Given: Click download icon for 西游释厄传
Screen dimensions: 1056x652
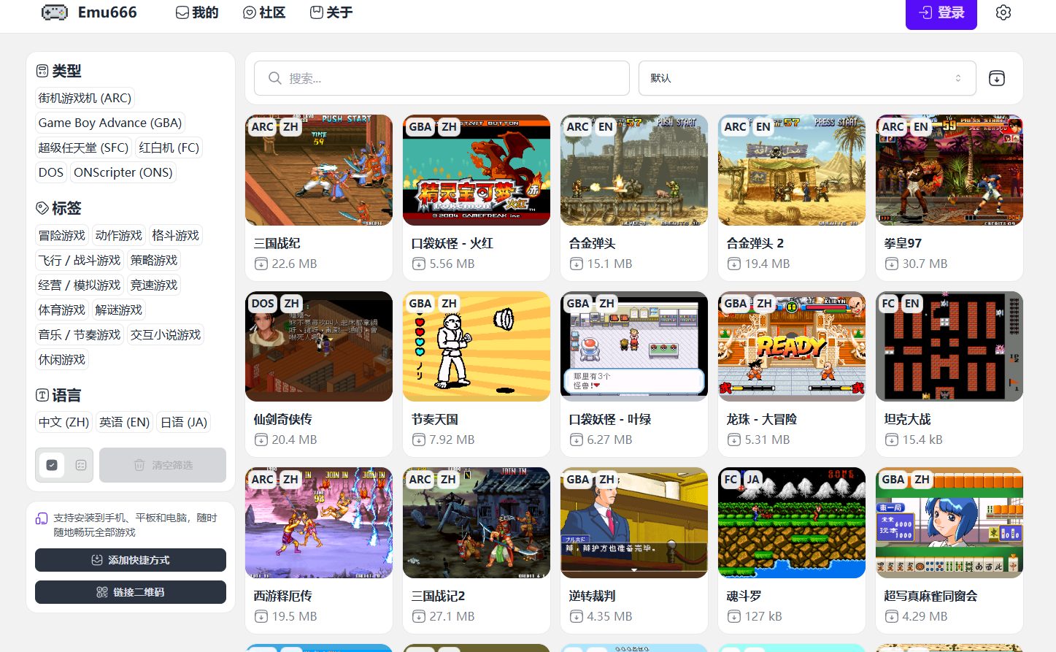Looking at the screenshot, I should [261, 617].
